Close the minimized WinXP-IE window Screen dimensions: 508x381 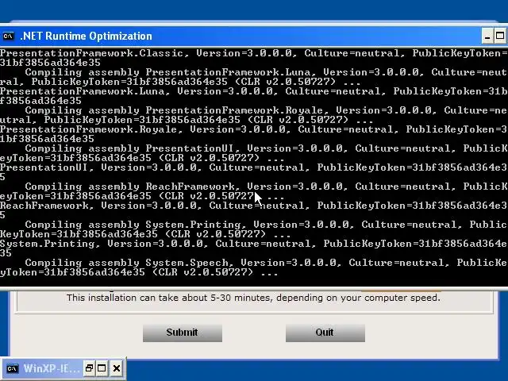[x=117, y=368]
